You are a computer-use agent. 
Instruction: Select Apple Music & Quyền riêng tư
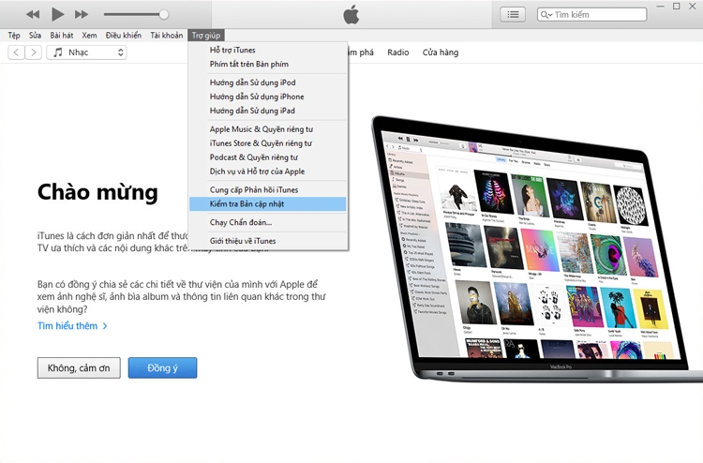(268, 129)
